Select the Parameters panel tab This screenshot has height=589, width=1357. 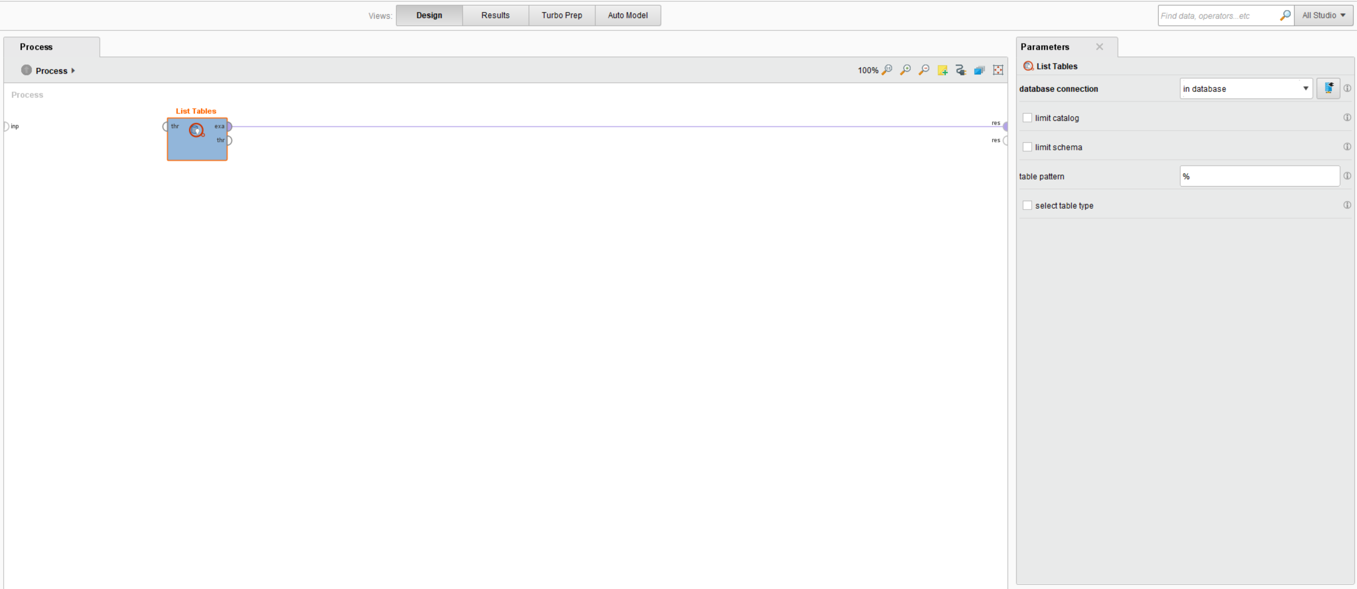tap(1066, 47)
